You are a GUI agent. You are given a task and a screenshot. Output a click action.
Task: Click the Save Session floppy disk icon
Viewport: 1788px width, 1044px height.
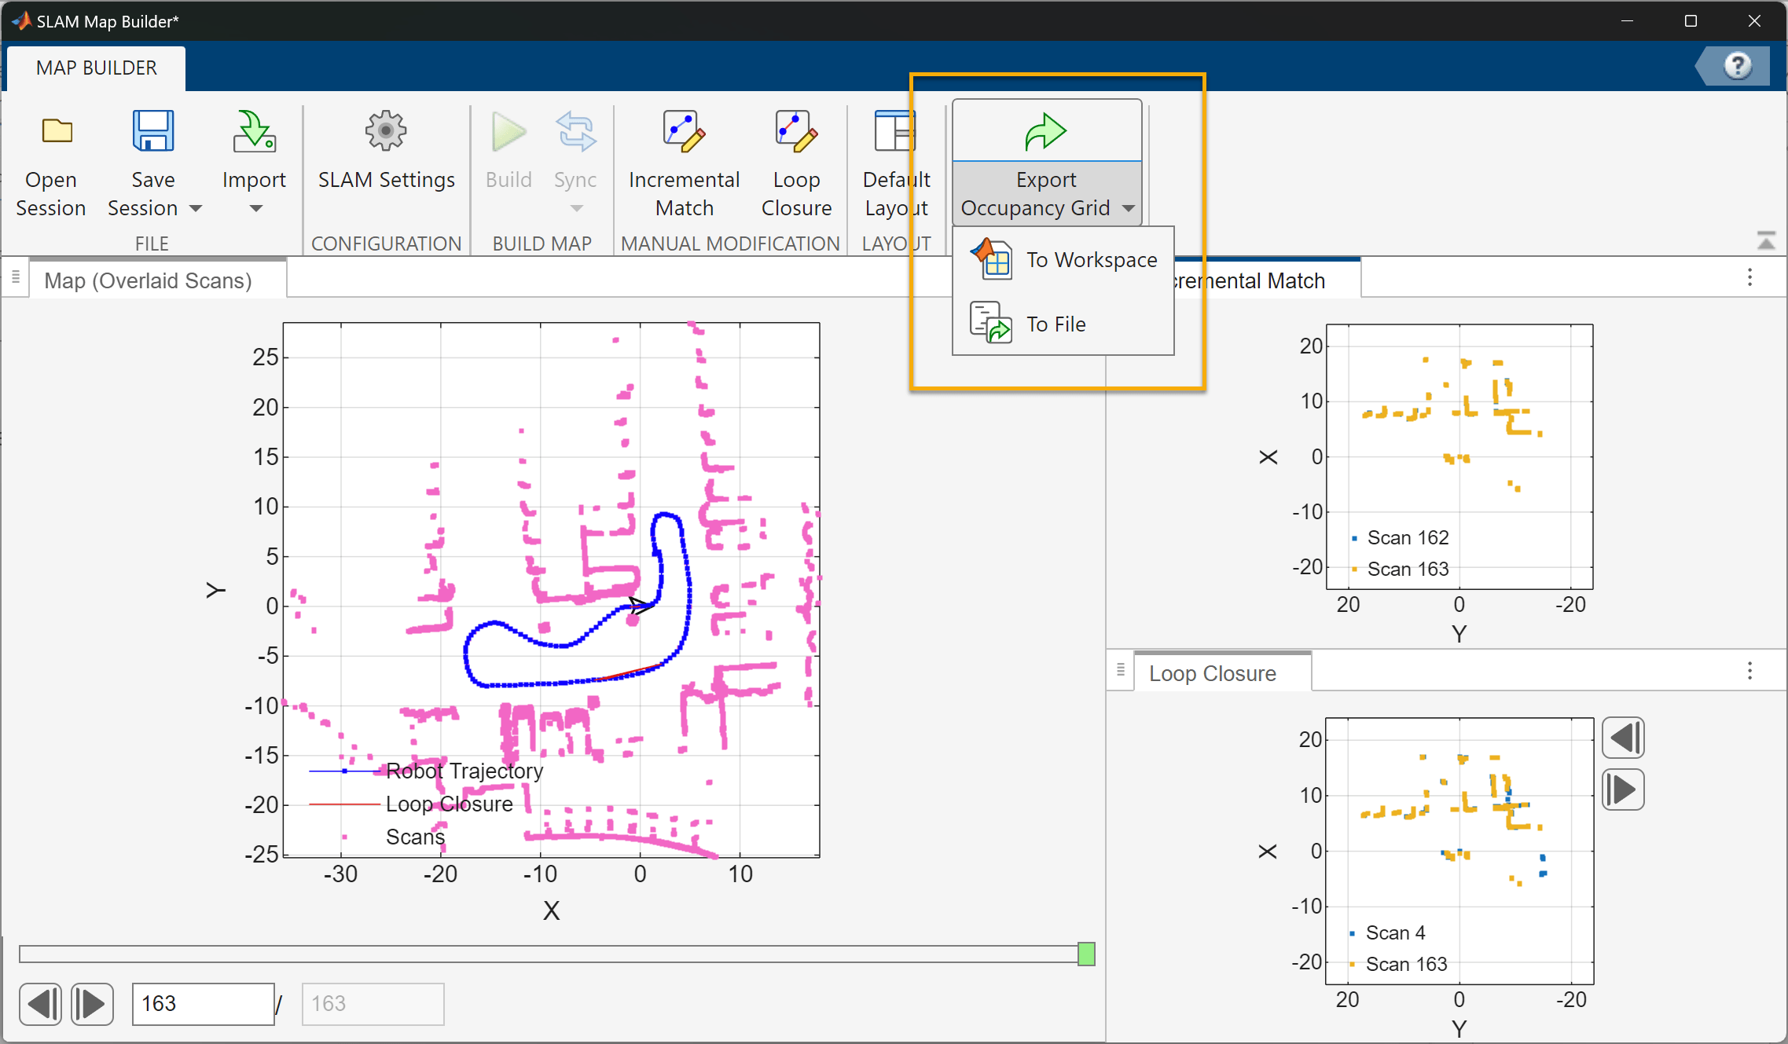[x=152, y=131]
